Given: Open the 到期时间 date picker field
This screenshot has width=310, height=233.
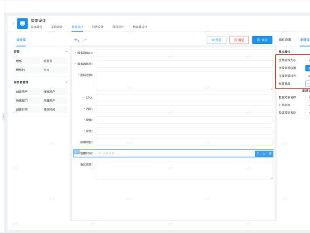Looking at the screenshot, I should coord(176,153).
